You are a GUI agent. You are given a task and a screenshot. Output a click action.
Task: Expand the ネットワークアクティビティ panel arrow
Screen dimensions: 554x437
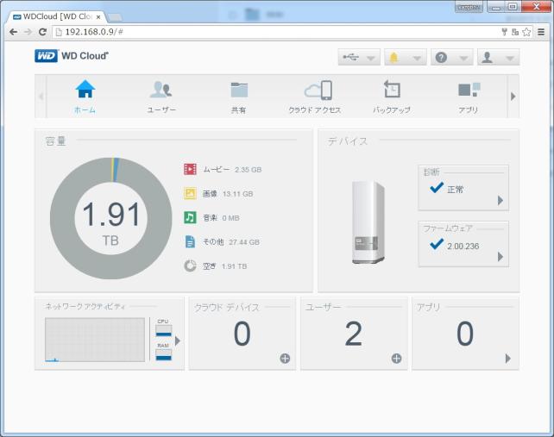178,340
